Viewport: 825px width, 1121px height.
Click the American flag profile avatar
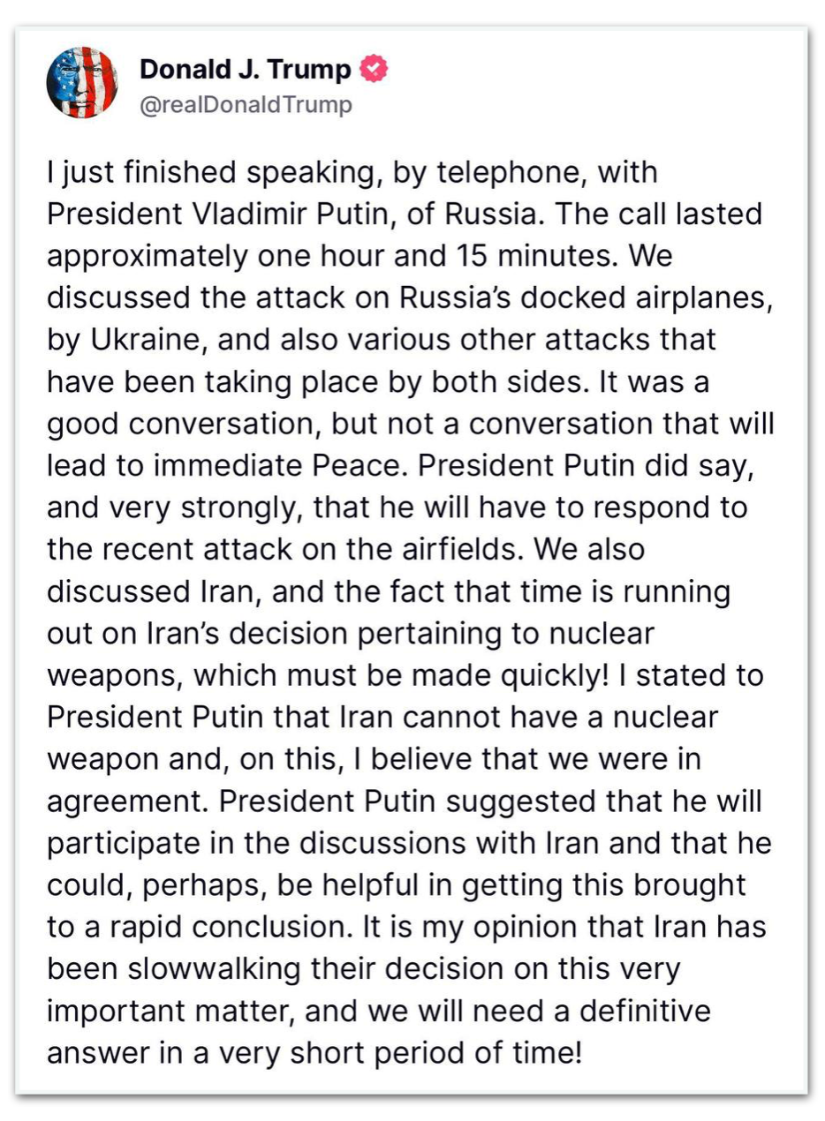[x=81, y=82]
